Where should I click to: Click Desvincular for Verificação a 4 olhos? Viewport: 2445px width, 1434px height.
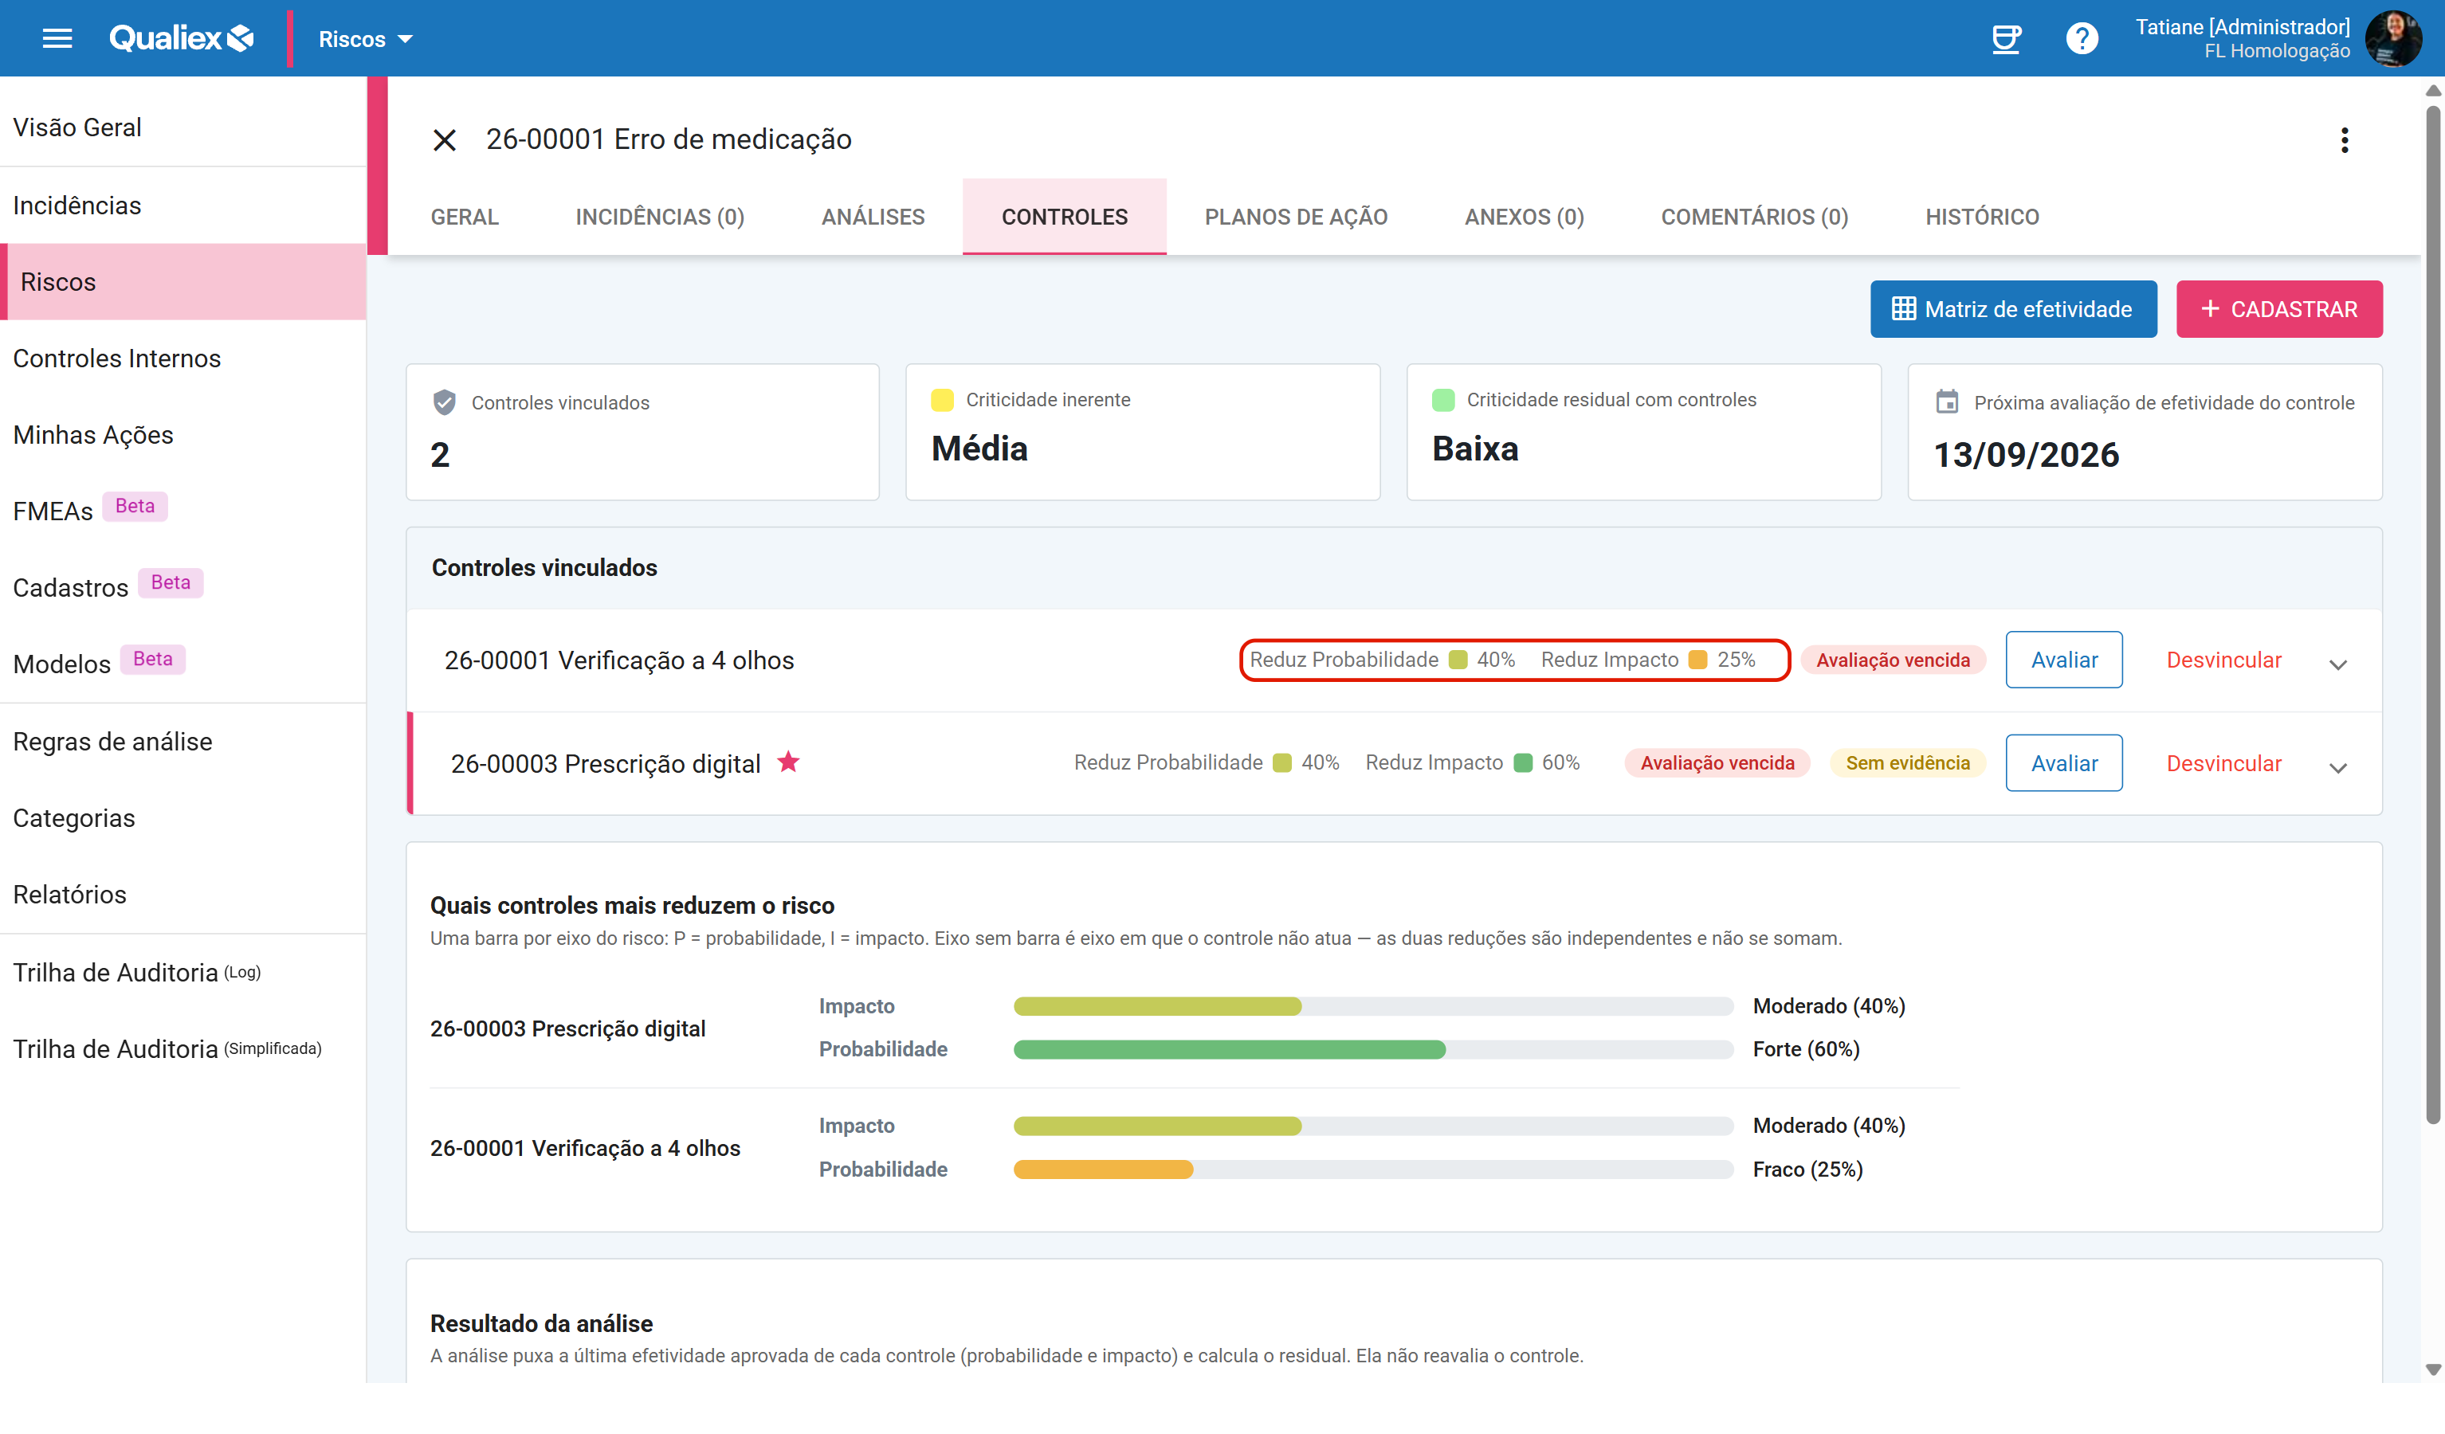pos(2223,660)
